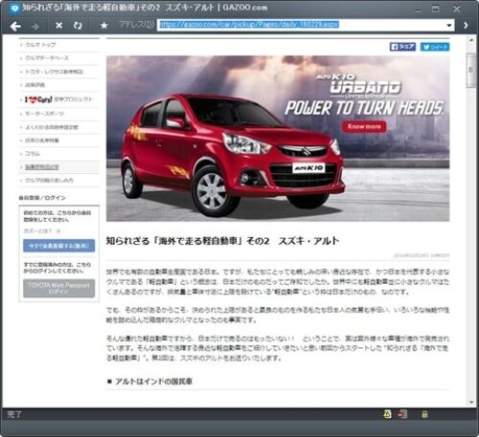Open the クルマ トップ sidebar menu item
The width and height of the screenshot is (479, 437).
pyautogui.click(x=40, y=45)
